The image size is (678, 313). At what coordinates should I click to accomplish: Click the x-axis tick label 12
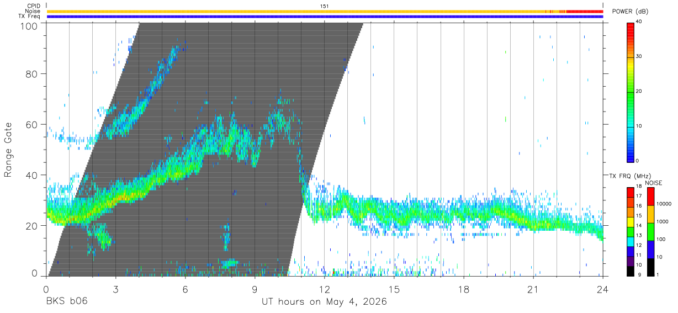point(324,289)
